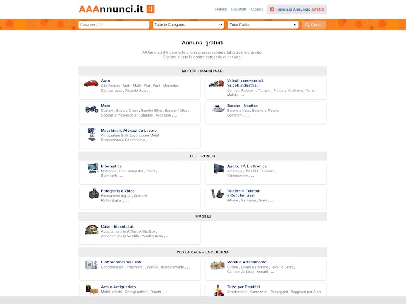Click the camera icon for Fotografia e Video
Viewport: 406px width, 304px height.
pyautogui.click(x=93, y=193)
